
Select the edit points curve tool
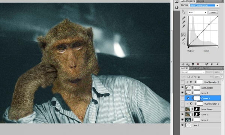click(183, 35)
